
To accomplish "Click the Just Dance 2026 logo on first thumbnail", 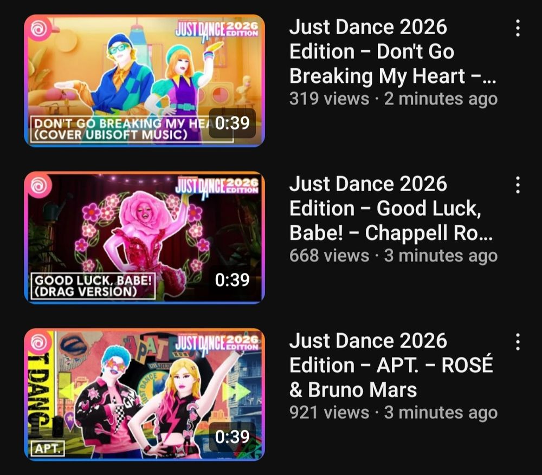I will tap(217, 30).
